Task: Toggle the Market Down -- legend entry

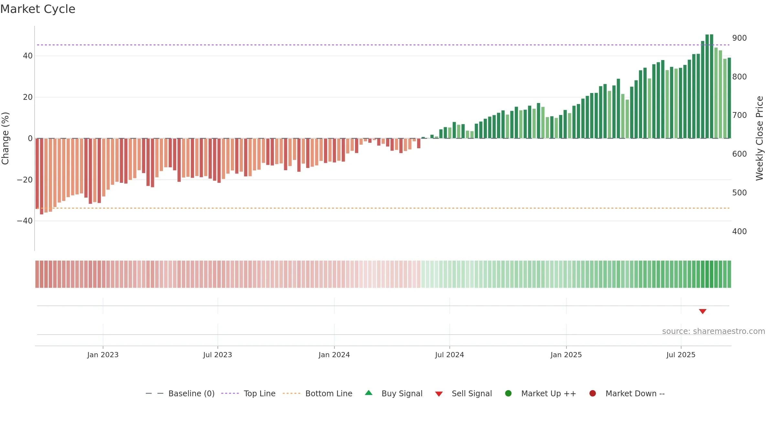Action: tap(627, 393)
